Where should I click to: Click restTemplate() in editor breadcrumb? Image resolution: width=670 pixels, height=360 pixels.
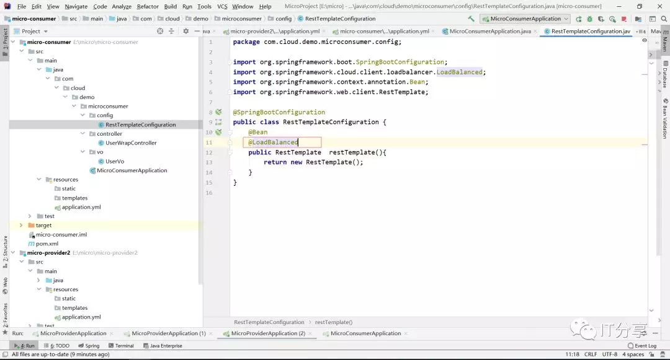(x=334, y=322)
